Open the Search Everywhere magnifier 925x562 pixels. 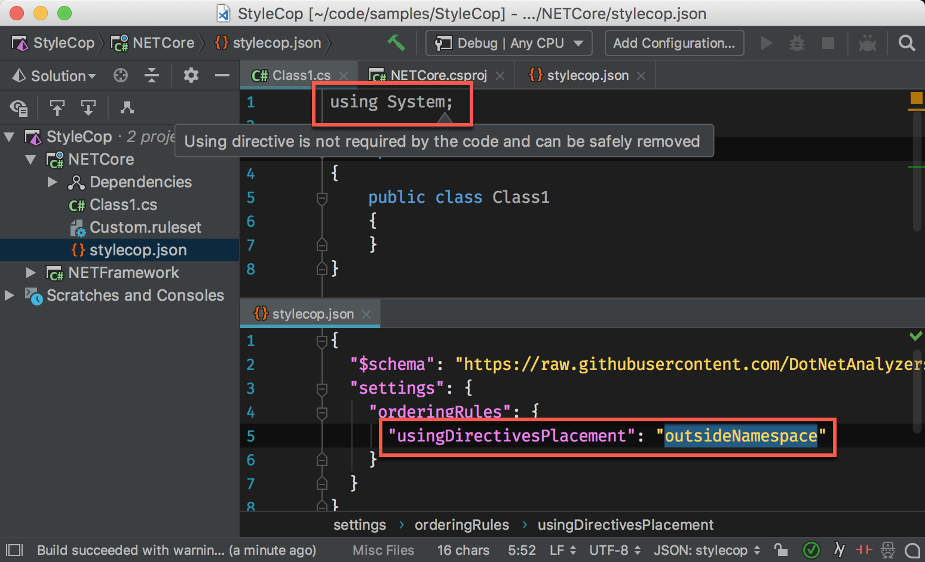(906, 43)
